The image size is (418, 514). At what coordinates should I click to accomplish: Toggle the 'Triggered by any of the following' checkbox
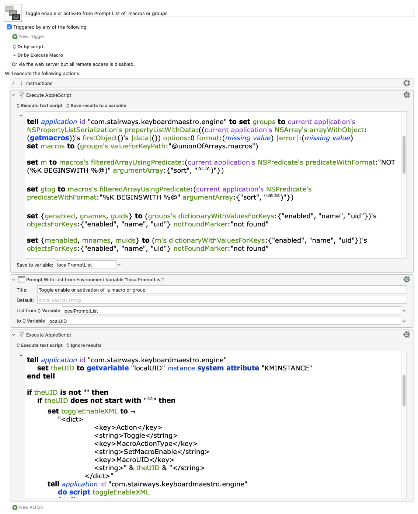point(9,27)
